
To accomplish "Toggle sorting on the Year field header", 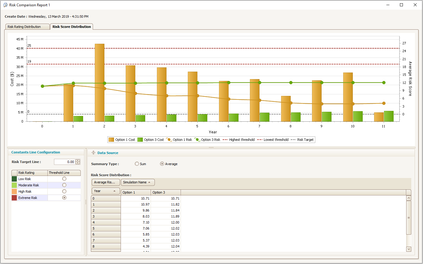I will pos(106,191).
